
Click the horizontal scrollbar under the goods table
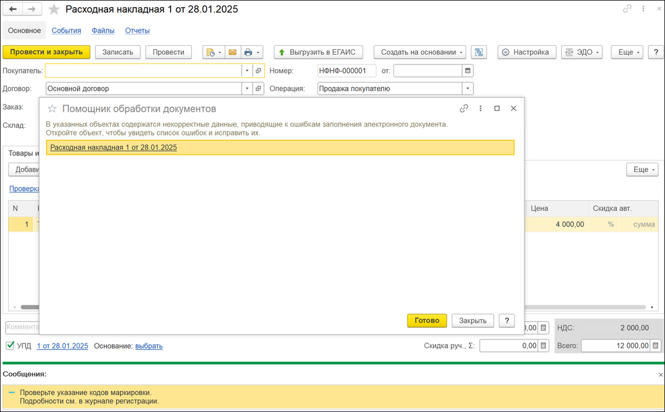tap(332, 307)
